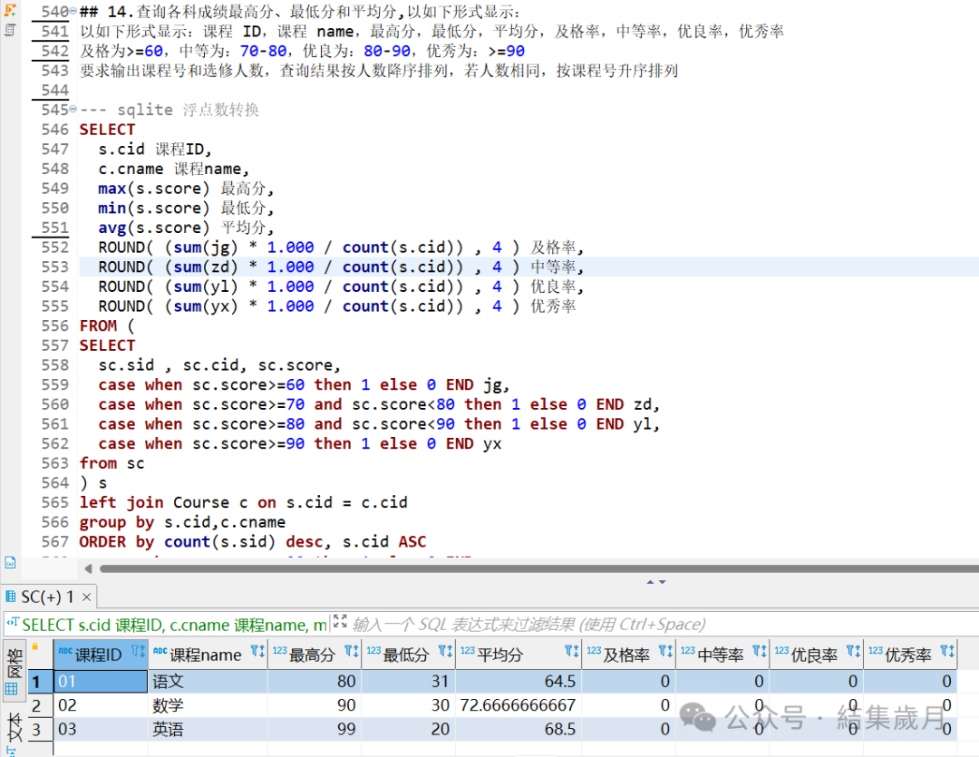
Task: Click the 英语 course name cell
Action: click(208, 729)
